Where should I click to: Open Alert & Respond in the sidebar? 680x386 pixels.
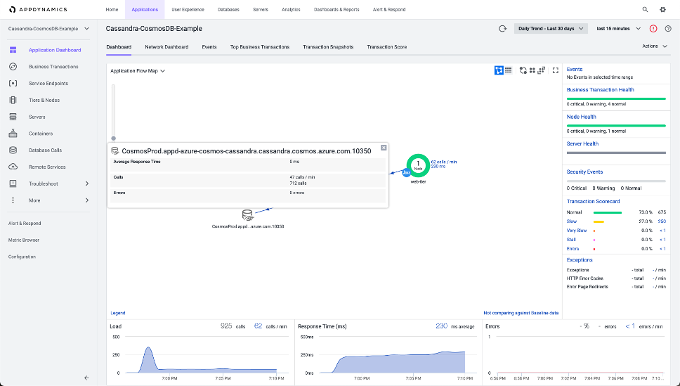[25, 223]
